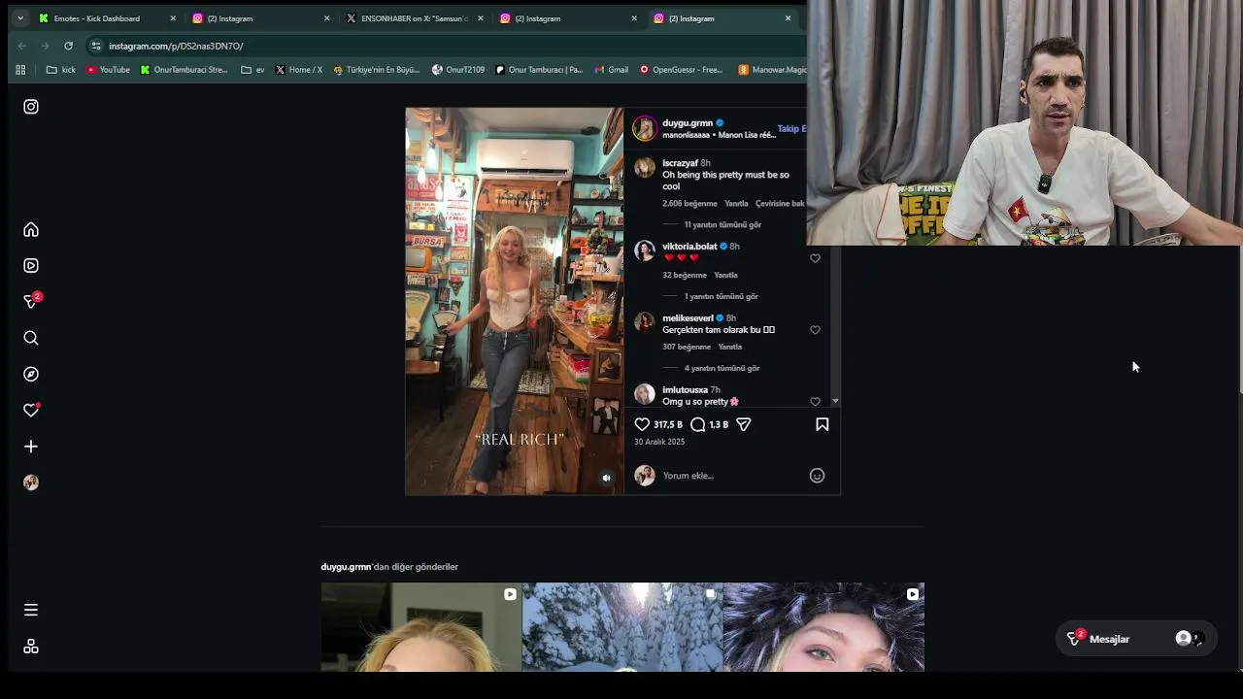This screenshot has height=699, width=1243.
Task: Open YouTube bookmark
Action: coord(108,70)
